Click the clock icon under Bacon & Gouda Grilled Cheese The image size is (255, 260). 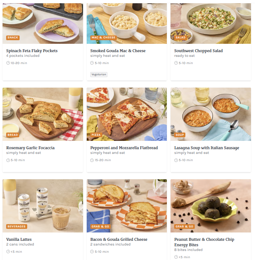(92, 252)
